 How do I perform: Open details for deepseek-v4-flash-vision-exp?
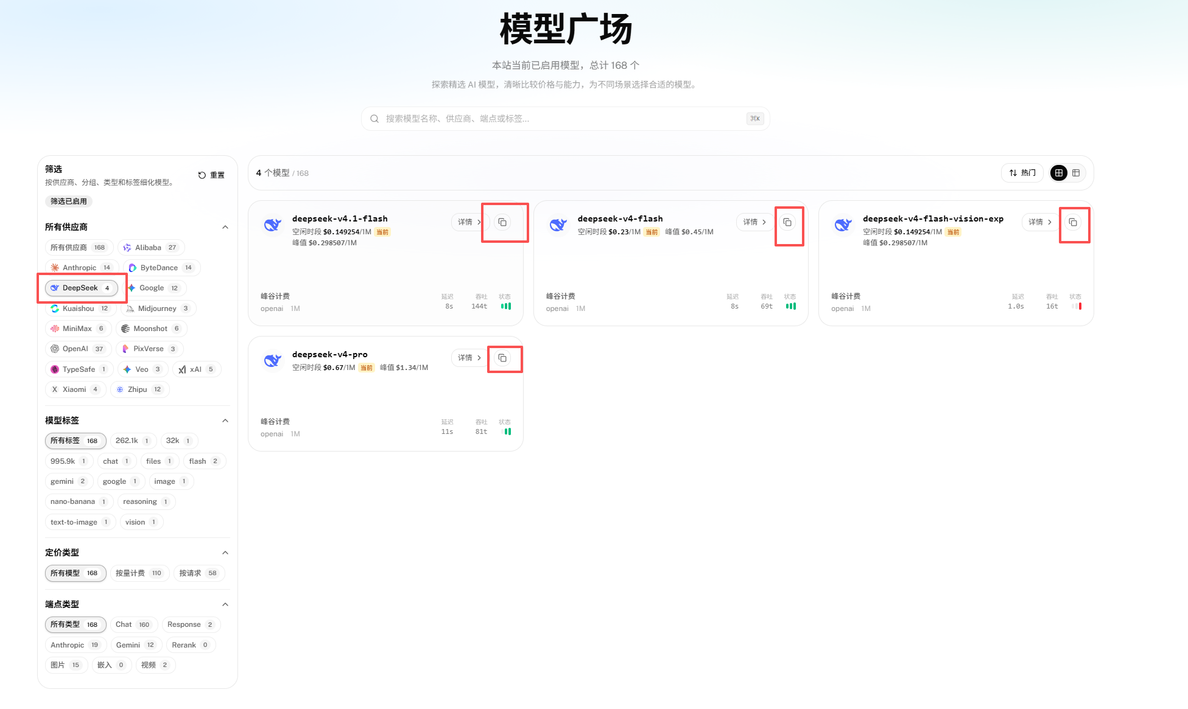click(1040, 222)
